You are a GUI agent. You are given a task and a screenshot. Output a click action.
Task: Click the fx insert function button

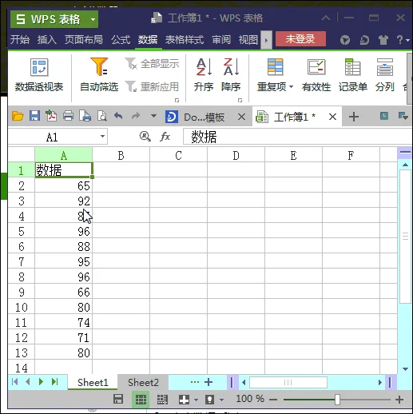pyautogui.click(x=165, y=137)
